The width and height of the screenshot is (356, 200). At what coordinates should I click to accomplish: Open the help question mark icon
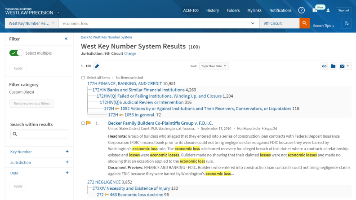click(x=302, y=10)
